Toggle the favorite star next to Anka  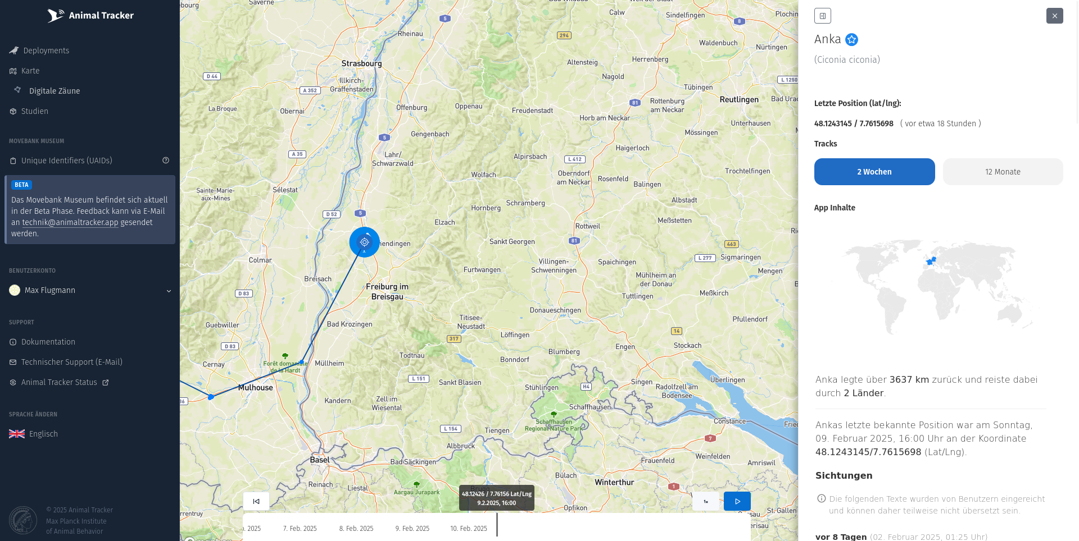[851, 39]
